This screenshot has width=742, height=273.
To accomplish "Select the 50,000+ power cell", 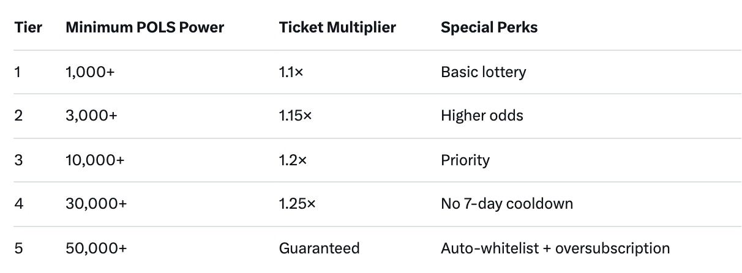I will pyautogui.click(x=96, y=248).
